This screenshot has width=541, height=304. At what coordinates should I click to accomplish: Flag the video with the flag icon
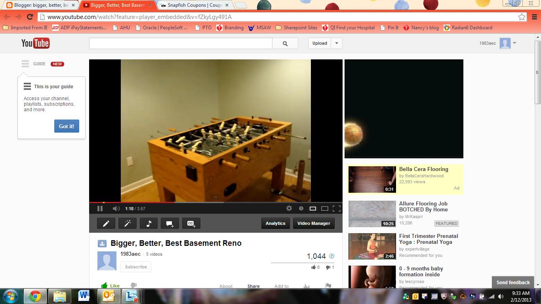click(328, 286)
